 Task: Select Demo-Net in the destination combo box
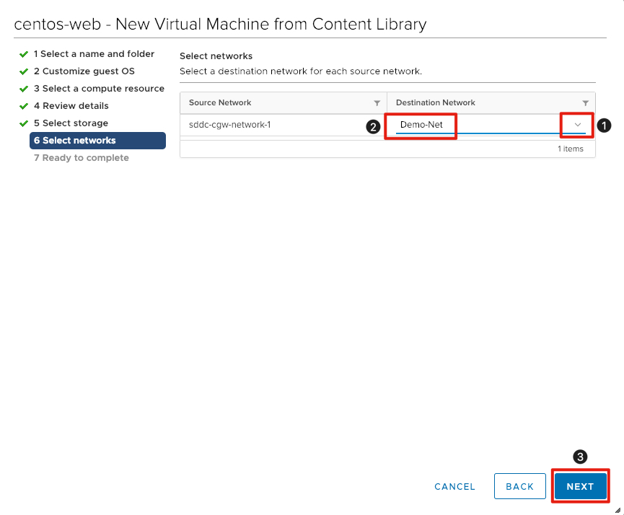click(x=421, y=125)
